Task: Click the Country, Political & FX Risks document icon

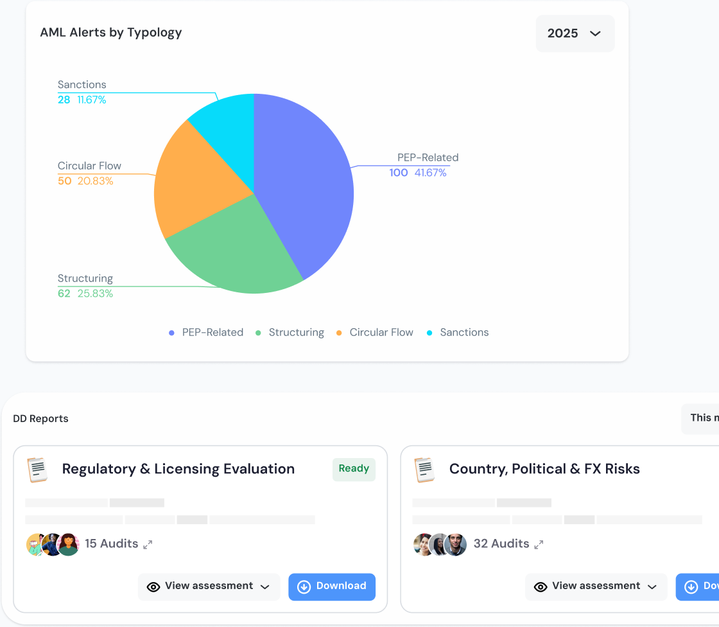Action: pyautogui.click(x=424, y=470)
